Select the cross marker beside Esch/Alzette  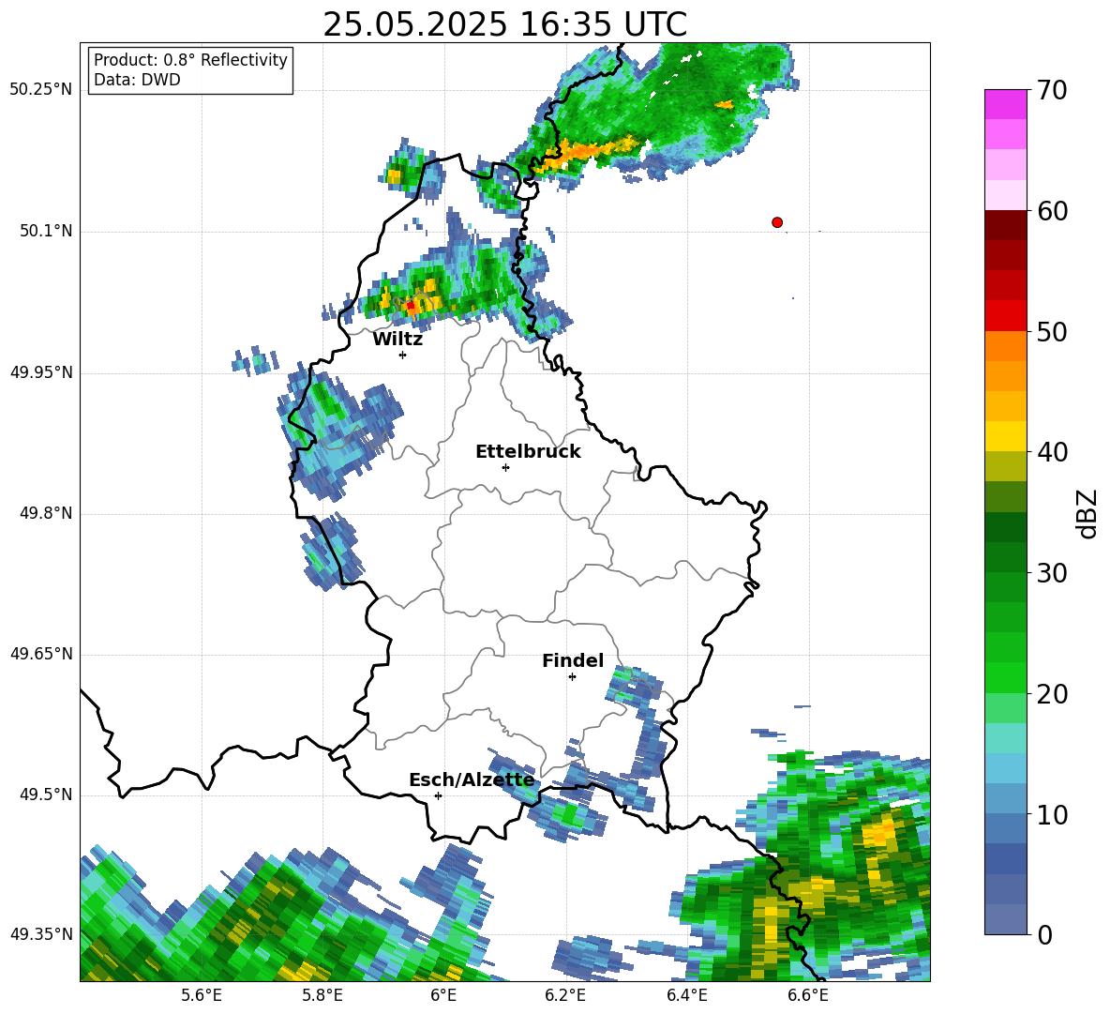click(438, 795)
